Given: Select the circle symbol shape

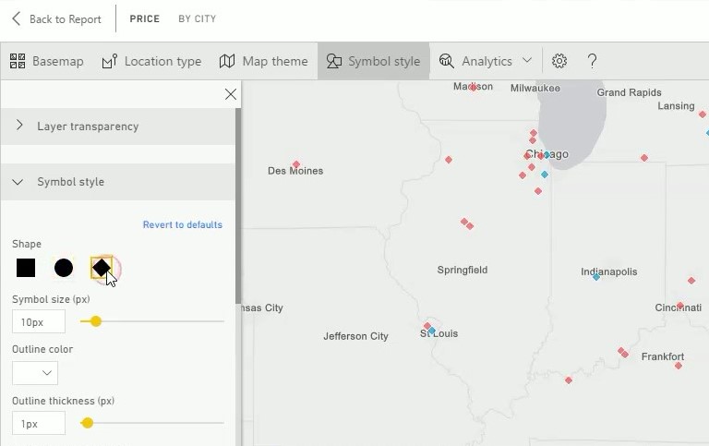Looking at the screenshot, I should click(64, 268).
